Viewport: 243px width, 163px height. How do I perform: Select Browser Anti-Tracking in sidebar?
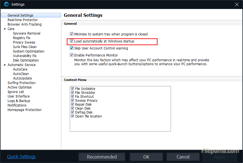[x=25, y=24]
